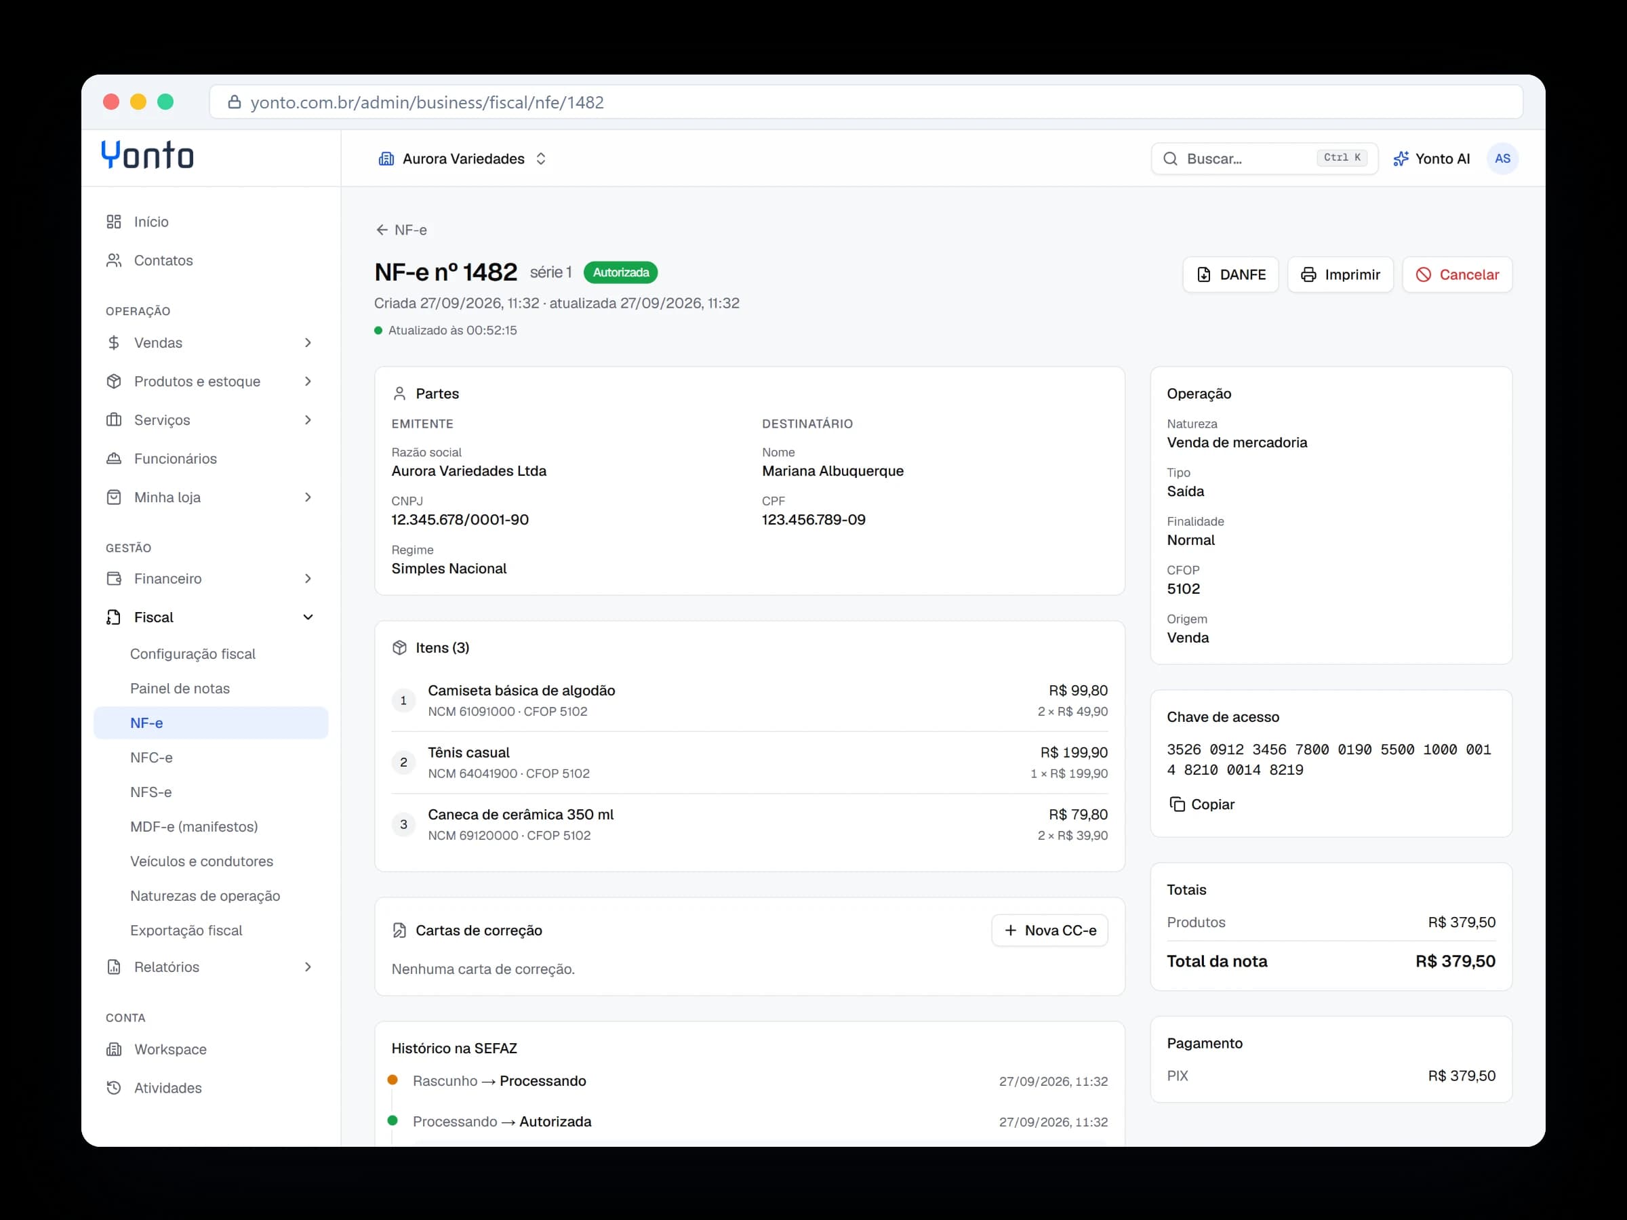1627x1220 pixels.
Task: Open Início from the sidebar
Action: pyautogui.click(x=211, y=222)
